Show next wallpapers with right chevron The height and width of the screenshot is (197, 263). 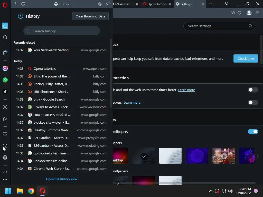tap(258, 156)
